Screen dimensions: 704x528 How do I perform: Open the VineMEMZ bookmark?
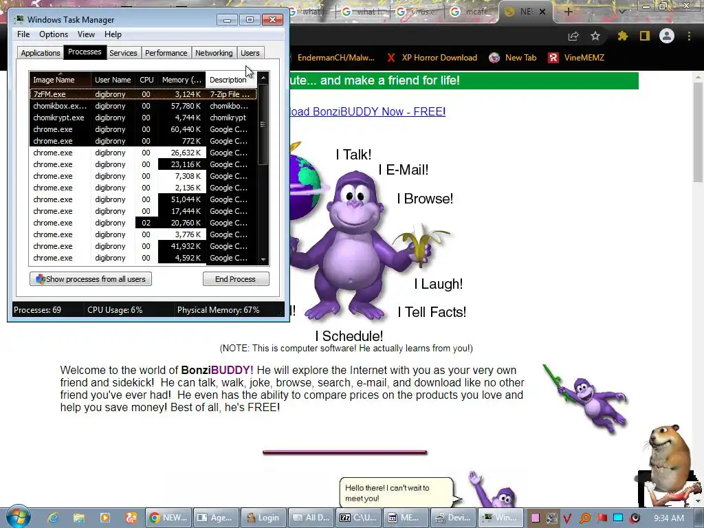tap(577, 58)
